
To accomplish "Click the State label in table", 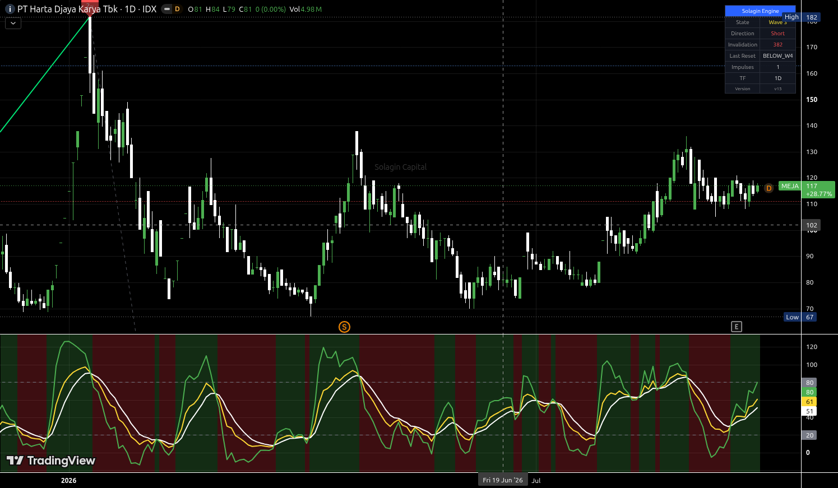I will point(742,22).
